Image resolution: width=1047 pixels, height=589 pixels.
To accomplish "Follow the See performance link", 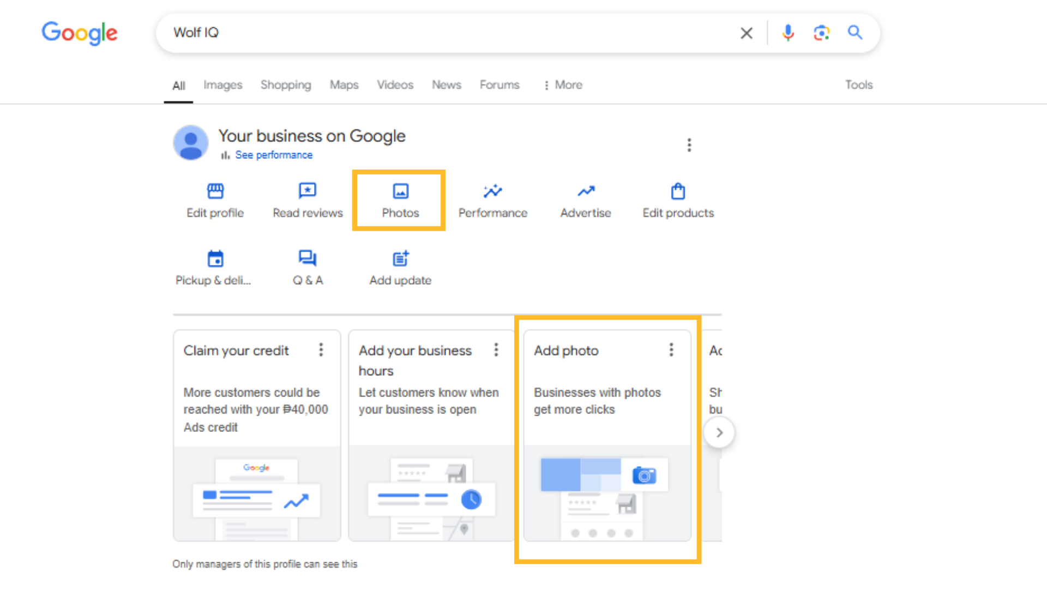I will (x=273, y=155).
